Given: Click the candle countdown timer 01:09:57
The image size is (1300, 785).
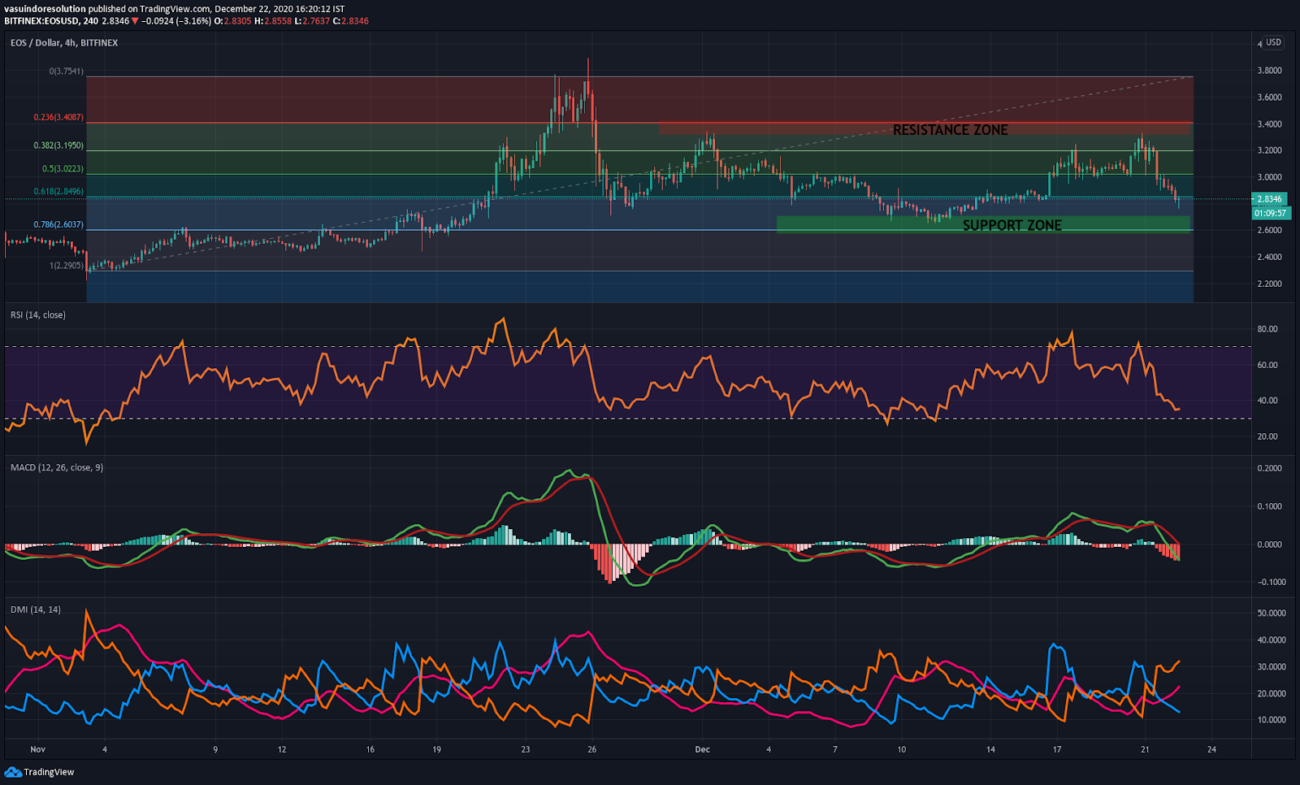Looking at the screenshot, I should [1270, 213].
